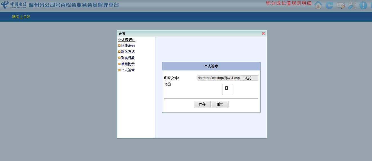Click the 预览： label
The image size is (372, 161).
[x=169, y=84]
